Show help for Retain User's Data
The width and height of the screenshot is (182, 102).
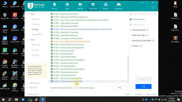pos(147,35)
